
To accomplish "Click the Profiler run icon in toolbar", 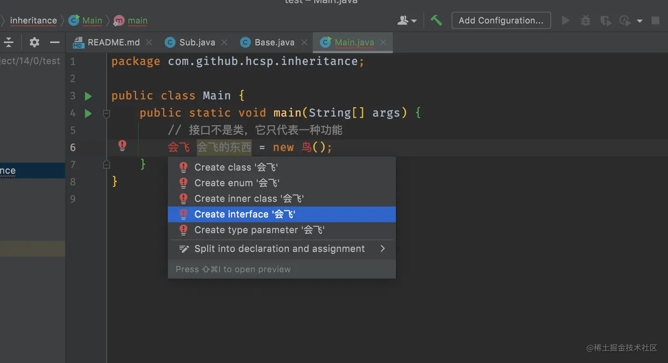I will (x=625, y=21).
